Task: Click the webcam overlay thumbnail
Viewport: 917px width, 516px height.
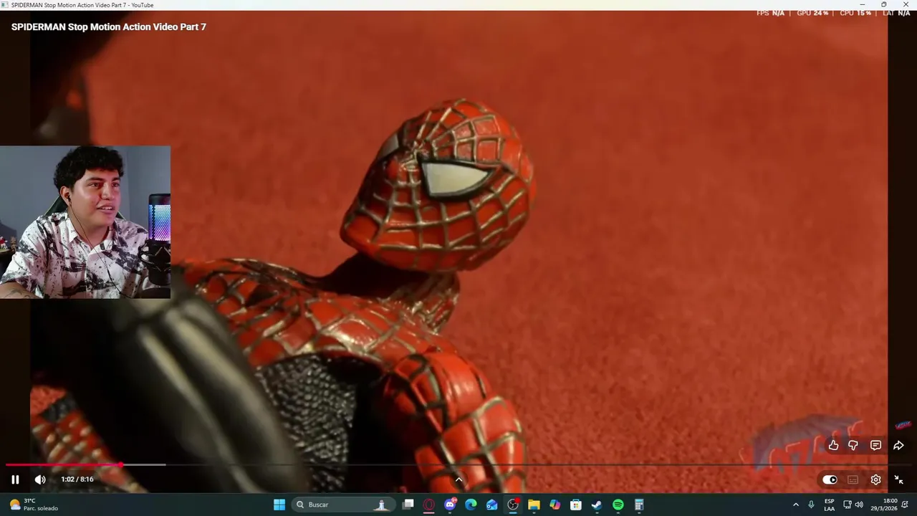Action: (x=85, y=222)
